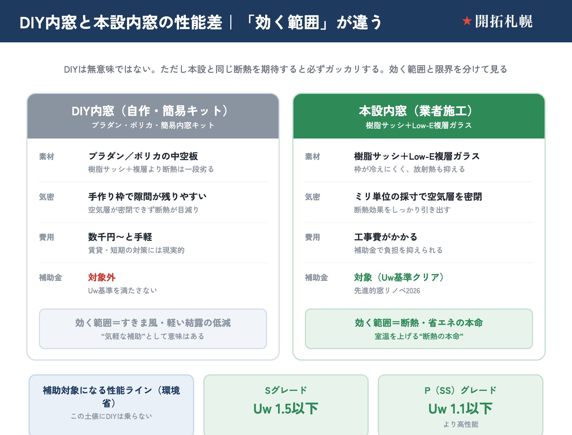This screenshot has width=572, height=435.
Task: Click the 補助金 label in 本設内窓 card
Action: tap(316, 278)
